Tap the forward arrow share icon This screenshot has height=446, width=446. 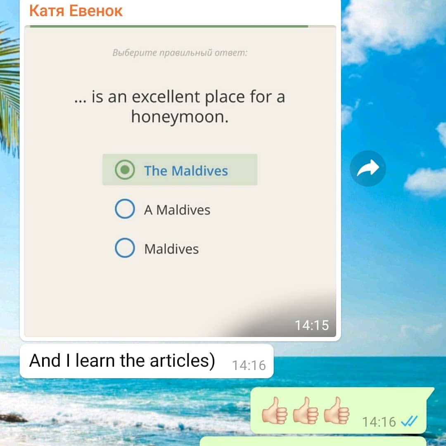[368, 168]
